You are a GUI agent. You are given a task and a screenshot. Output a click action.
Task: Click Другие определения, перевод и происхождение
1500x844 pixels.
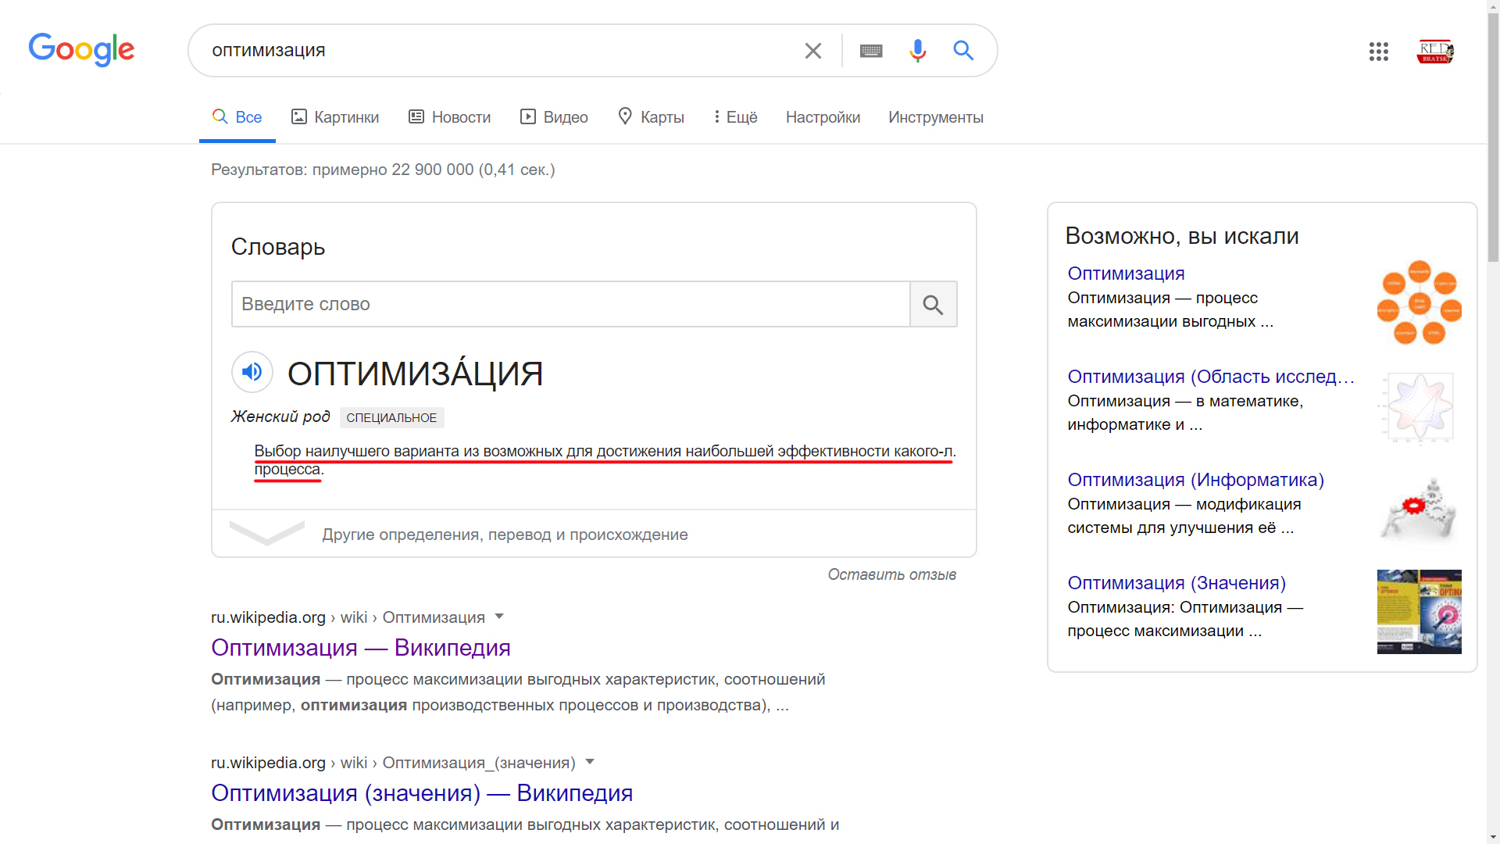point(505,535)
